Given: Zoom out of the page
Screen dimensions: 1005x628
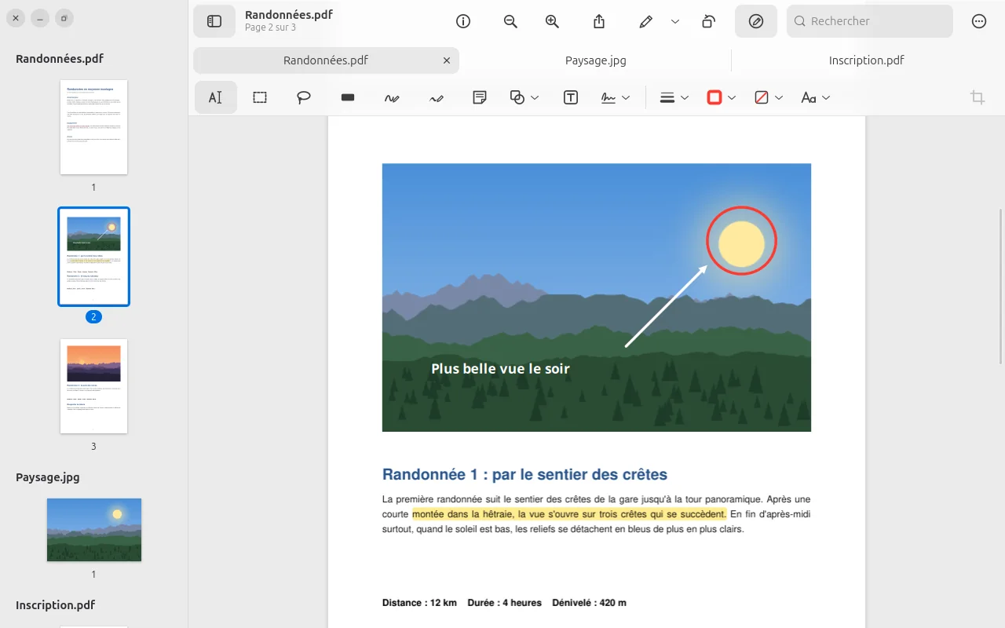Looking at the screenshot, I should tap(510, 21).
